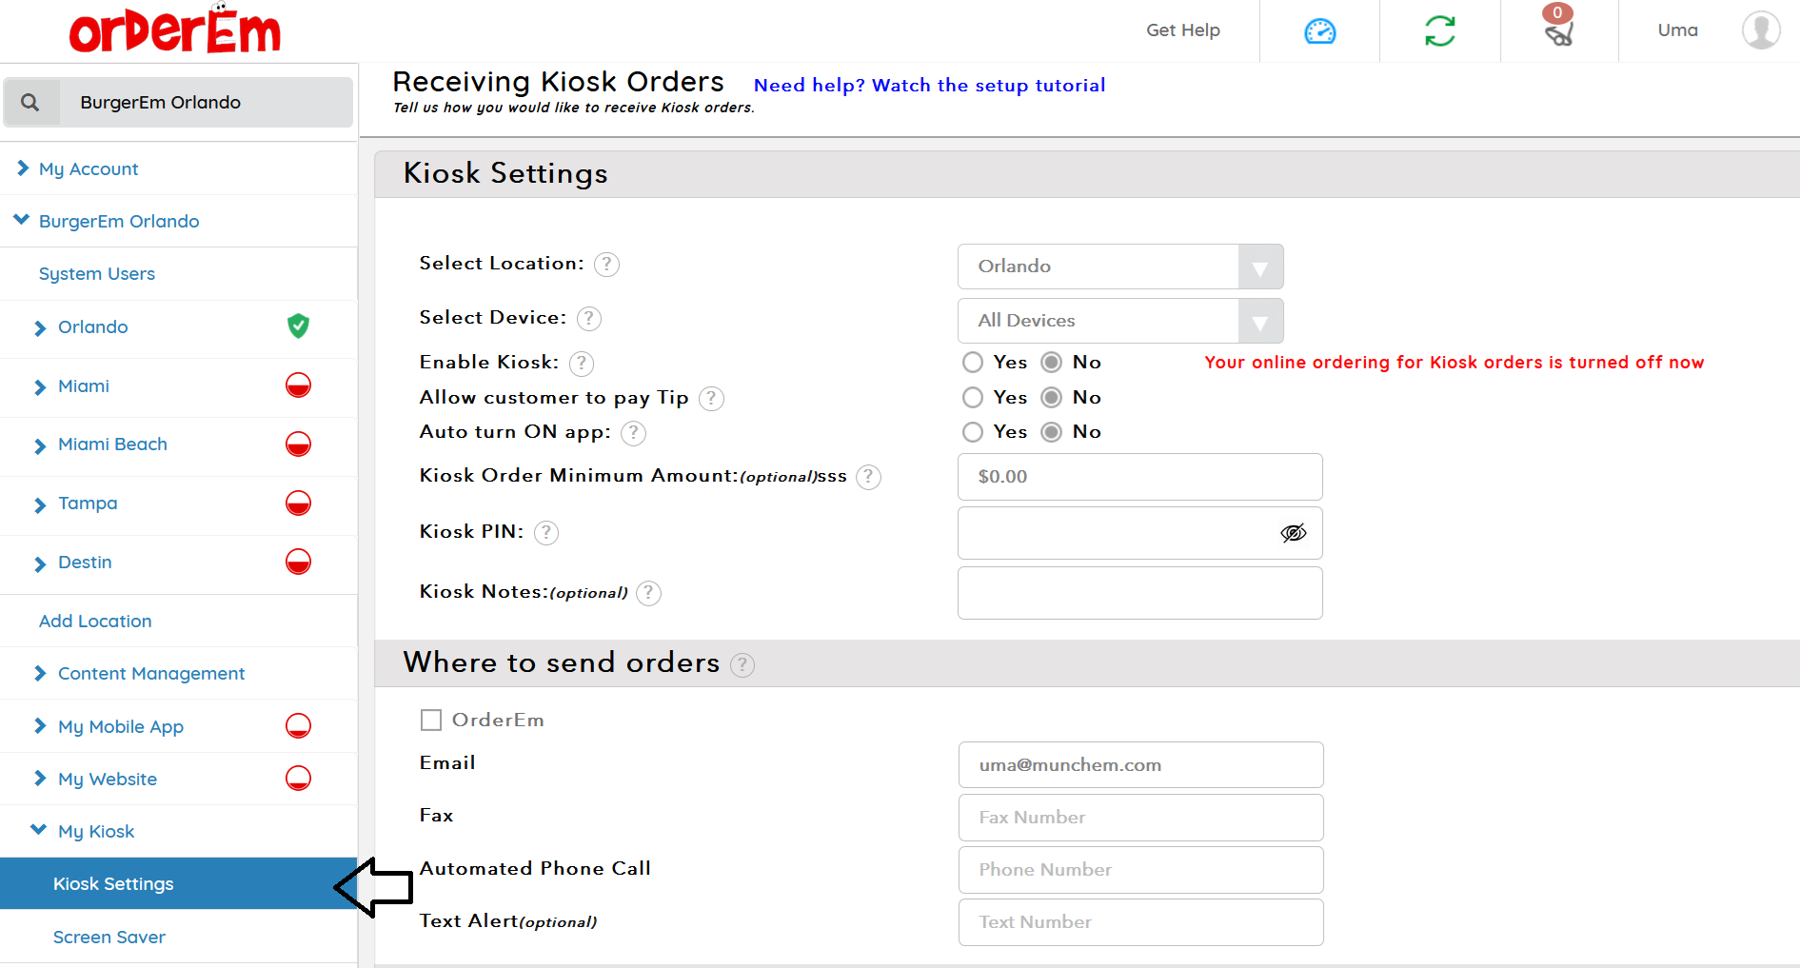Click help icon beside Where to send orders
Image resolution: width=1800 pixels, height=968 pixels.
click(x=742, y=665)
